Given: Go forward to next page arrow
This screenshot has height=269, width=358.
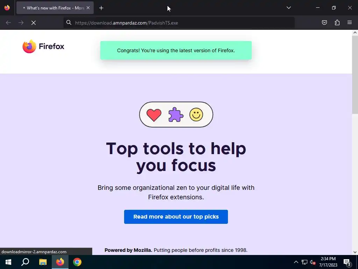Looking at the screenshot, I should (21, 23).
